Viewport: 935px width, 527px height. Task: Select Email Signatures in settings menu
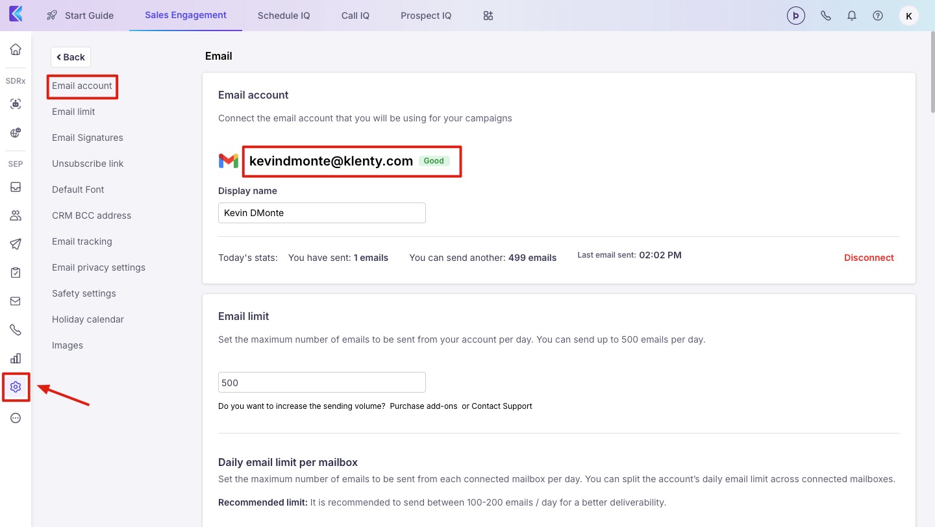[x=88, y=138]
